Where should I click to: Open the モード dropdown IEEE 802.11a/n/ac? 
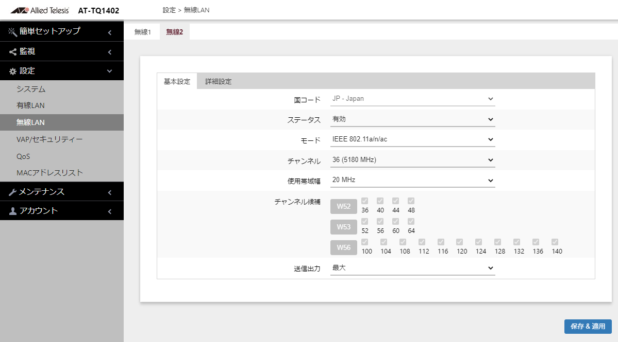click(413, 139)
